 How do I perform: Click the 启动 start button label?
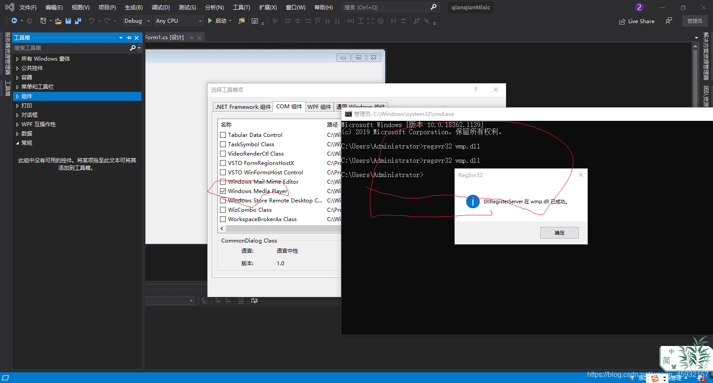221,21
